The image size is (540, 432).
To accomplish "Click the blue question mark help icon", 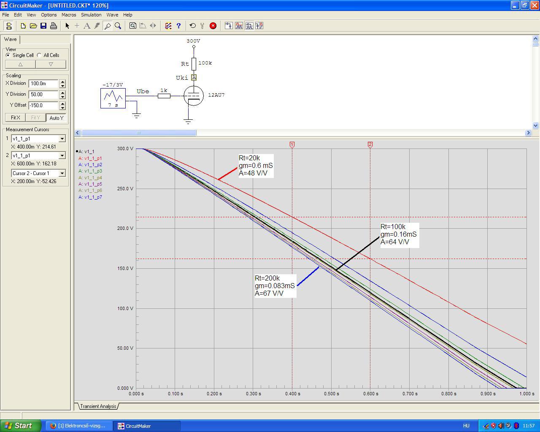I will (178, 26).
